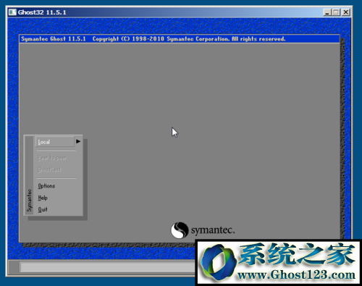Open Help from the Ghost menu
The image size is (362, 286).
(43, 198)
